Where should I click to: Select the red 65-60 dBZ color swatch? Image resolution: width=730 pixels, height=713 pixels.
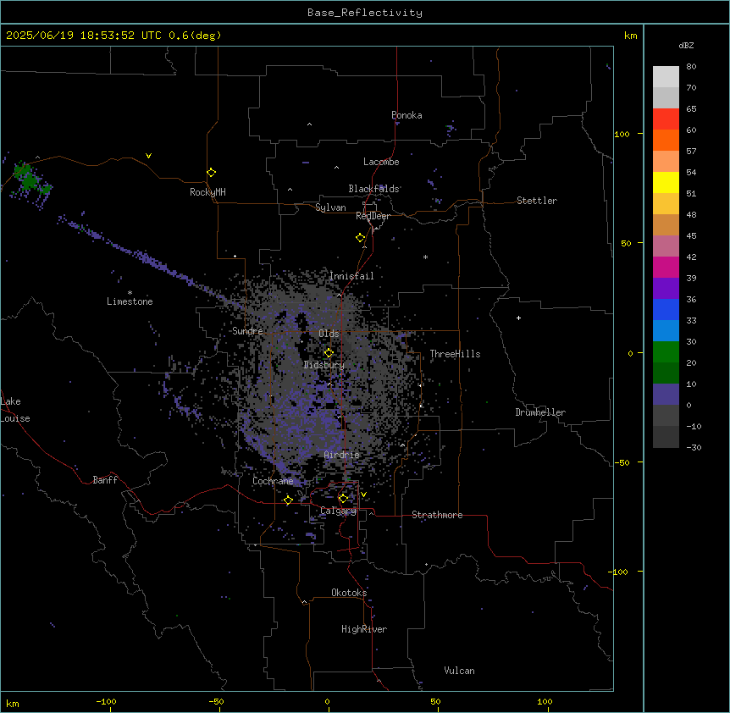pyautogui.click(x=666, y=119)
